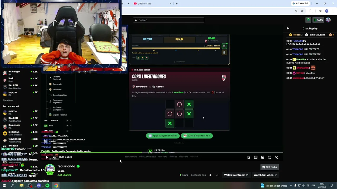Image resolution: width=337 pixels, height=189 pixels.
Task: Click the Ask Gemini button
Action: pyautogui.click(x=300, y=3)
